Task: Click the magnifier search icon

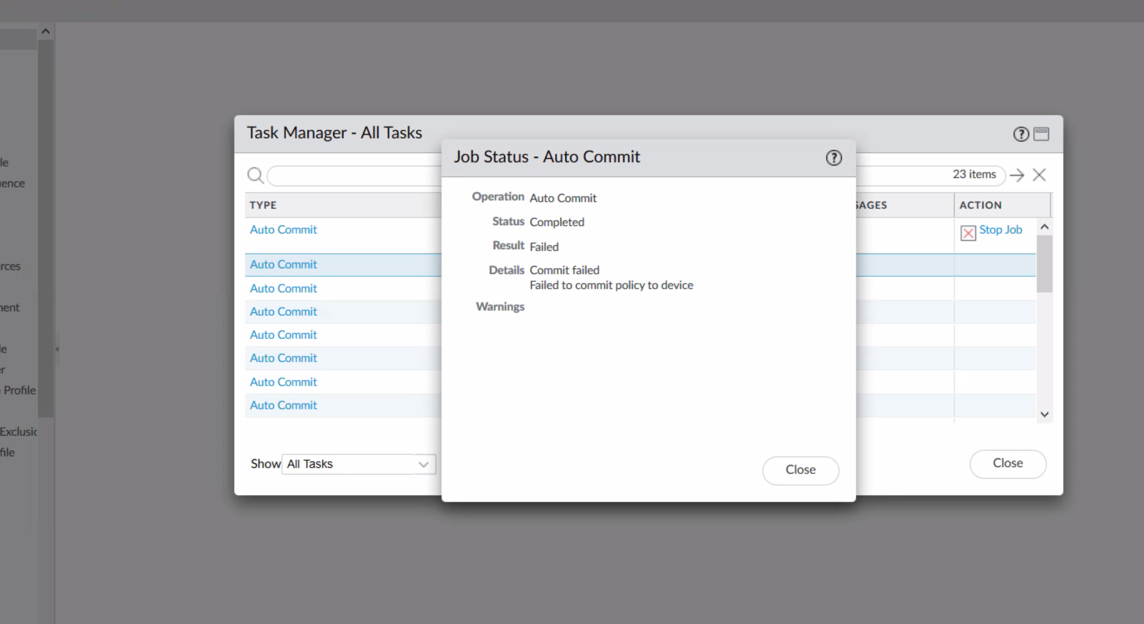Action: pyautogui.click(x=255, y=176)
